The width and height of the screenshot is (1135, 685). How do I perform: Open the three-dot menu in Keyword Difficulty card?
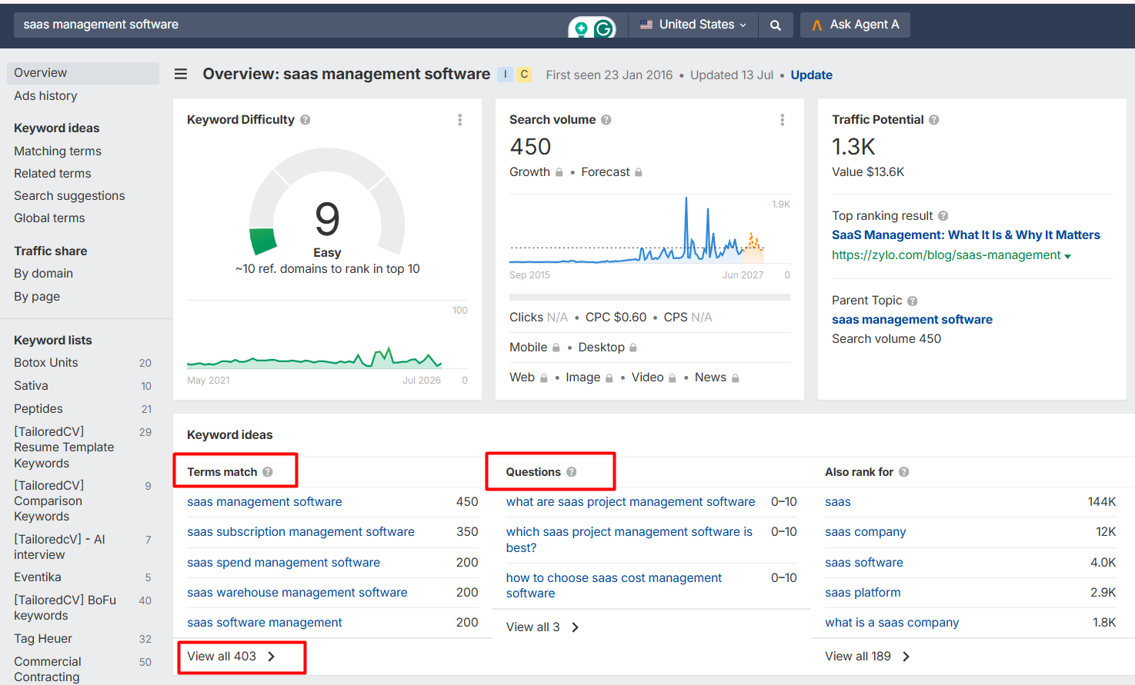tap(460, 120)
